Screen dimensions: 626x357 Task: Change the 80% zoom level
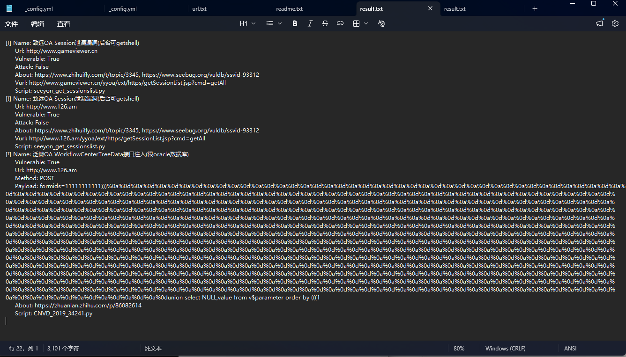[x=459, y=349]
